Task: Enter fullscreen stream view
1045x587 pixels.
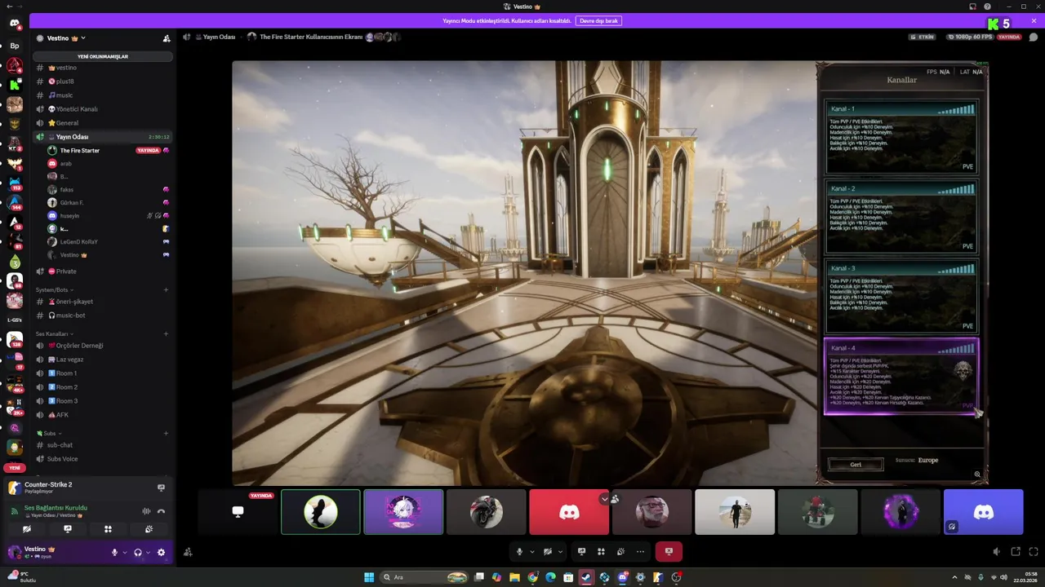Action: [1034, 552]
